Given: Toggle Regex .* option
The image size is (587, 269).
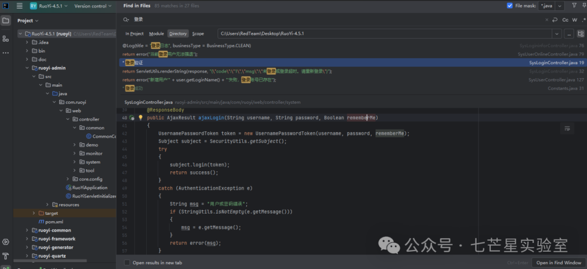Looking at the screenshot, I should click(583, 20).
